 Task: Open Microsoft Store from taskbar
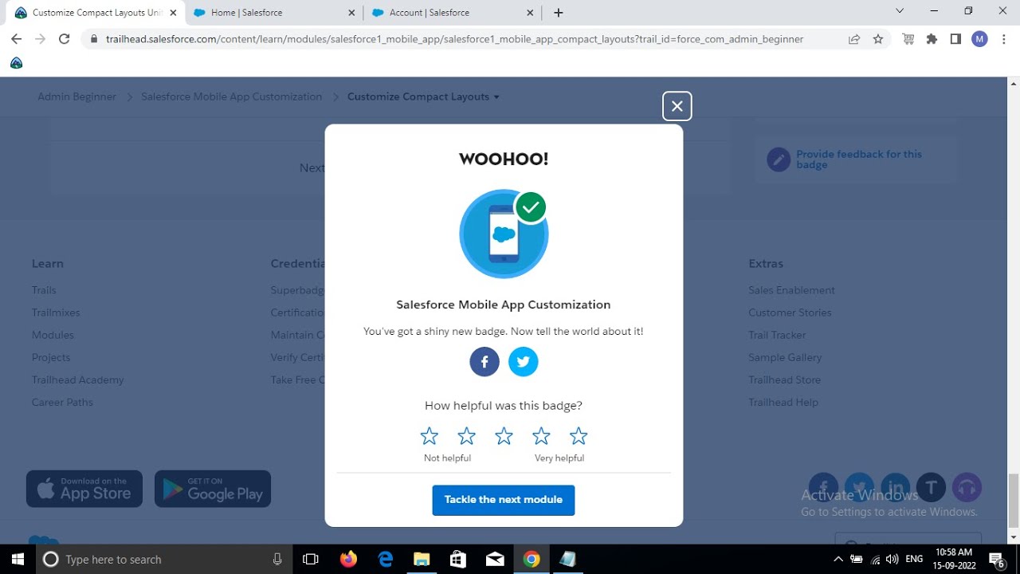tap(458, 560)
